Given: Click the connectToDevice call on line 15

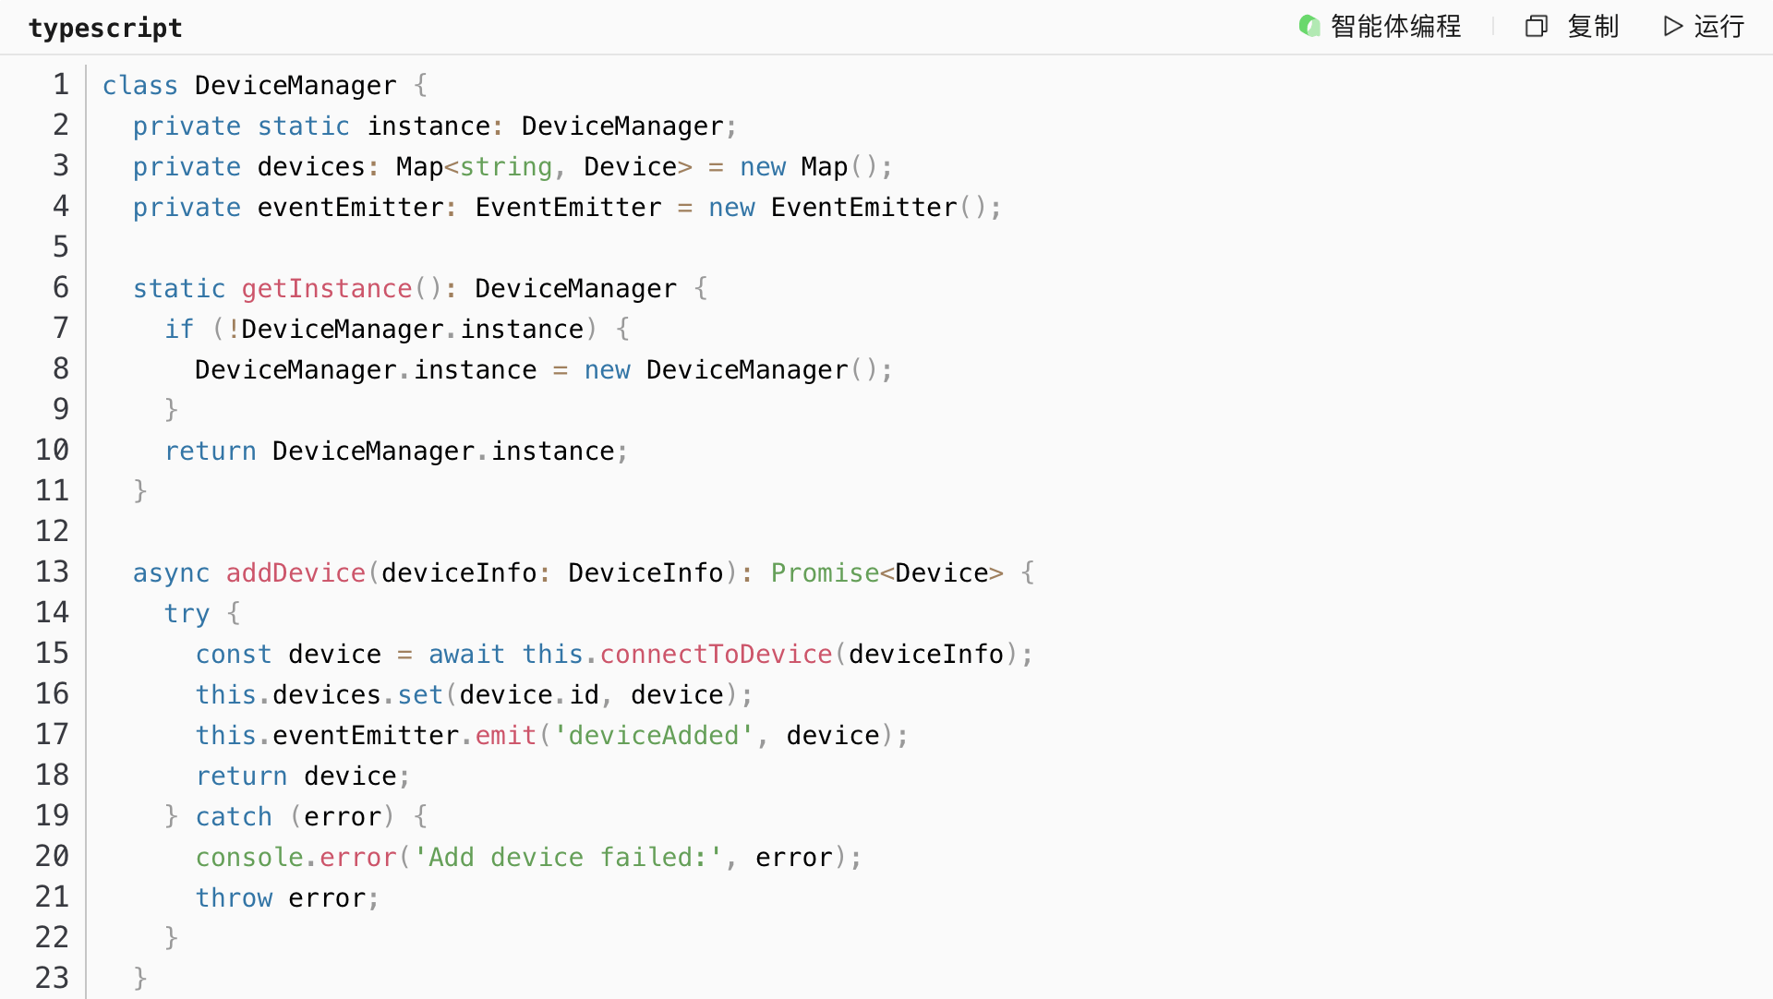Looking at the screenshot, I should pos(716,655).
